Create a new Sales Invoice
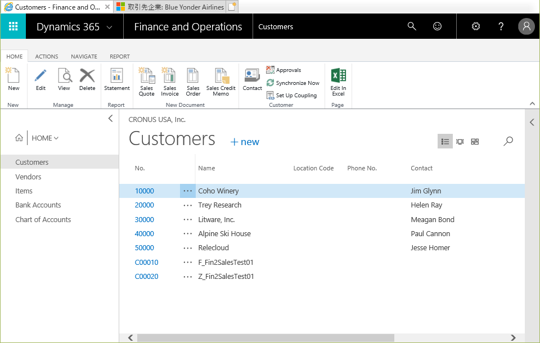Viewport: 540px width, 343px height. coord(170,82)
